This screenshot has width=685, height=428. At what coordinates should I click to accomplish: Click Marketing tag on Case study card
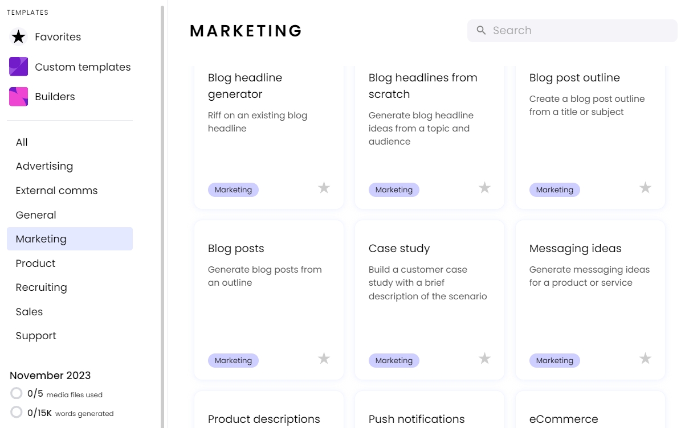pyautogui.click(x=394, y=361)
